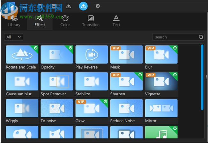Toggle the Opacity effect power switch
Image resolution: width=208 pixels, height=143 pixels.
71,48
